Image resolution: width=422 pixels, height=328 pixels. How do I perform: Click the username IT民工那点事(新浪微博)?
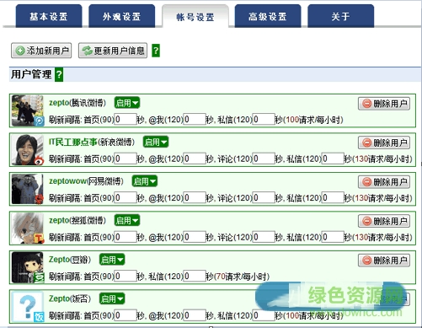(x=92, y=142)
